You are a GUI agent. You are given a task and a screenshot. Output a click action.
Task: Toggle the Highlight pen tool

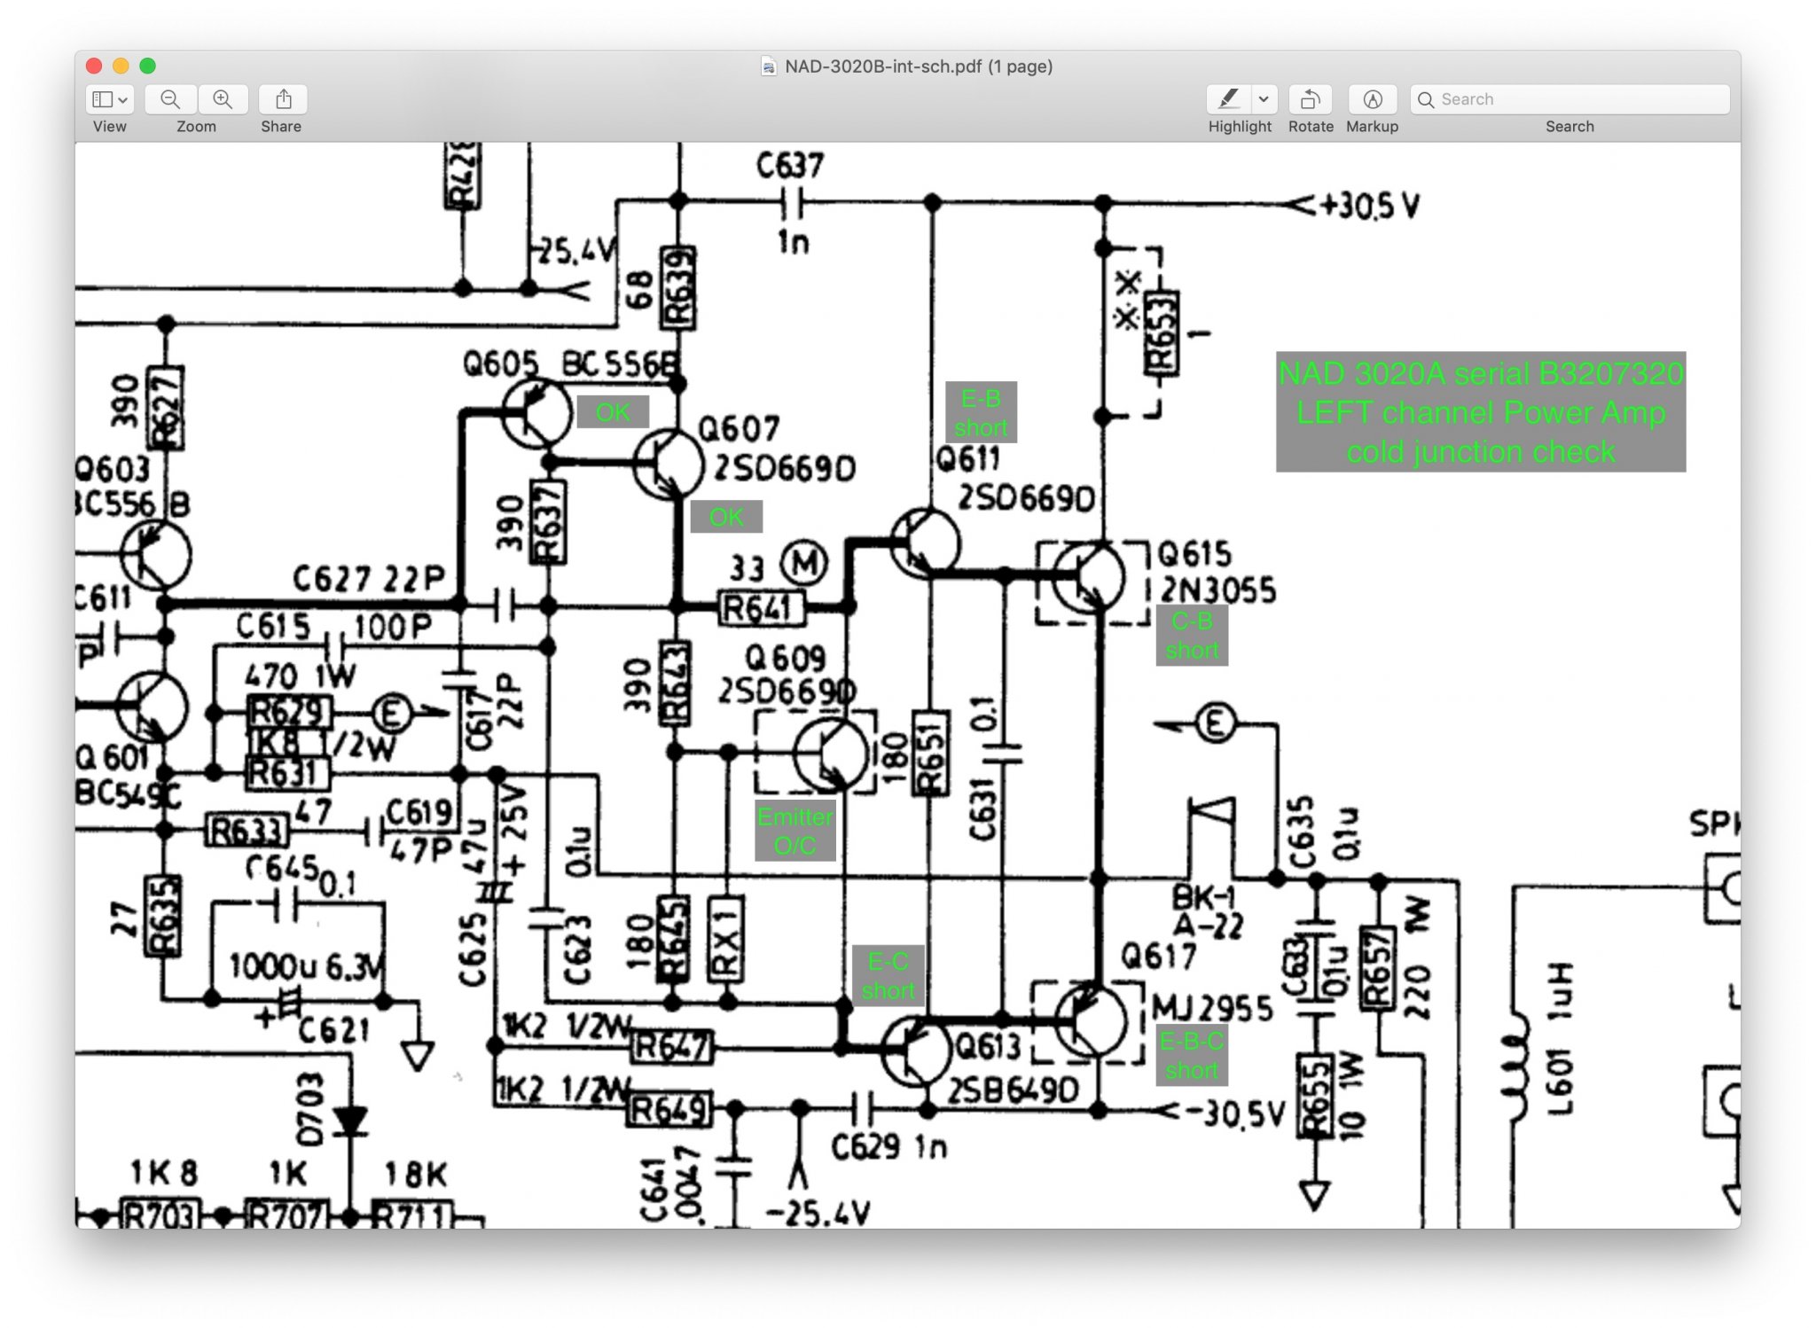pyautogui.click(x=1228, y=99)
